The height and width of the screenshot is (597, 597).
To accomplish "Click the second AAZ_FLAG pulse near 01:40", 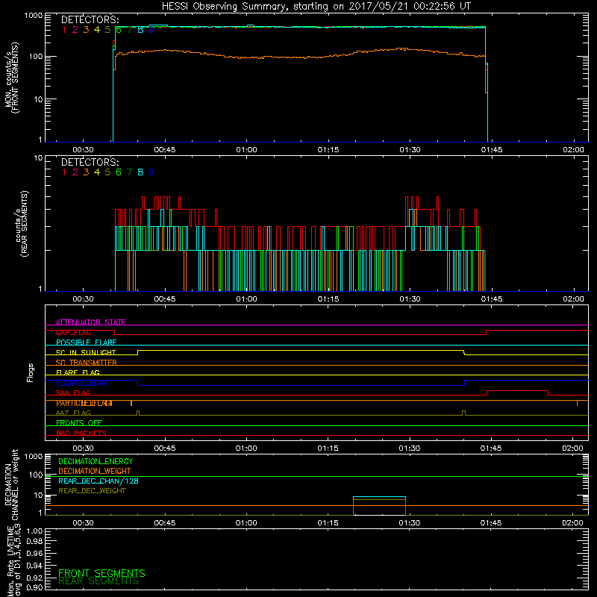I will [463, 413].
